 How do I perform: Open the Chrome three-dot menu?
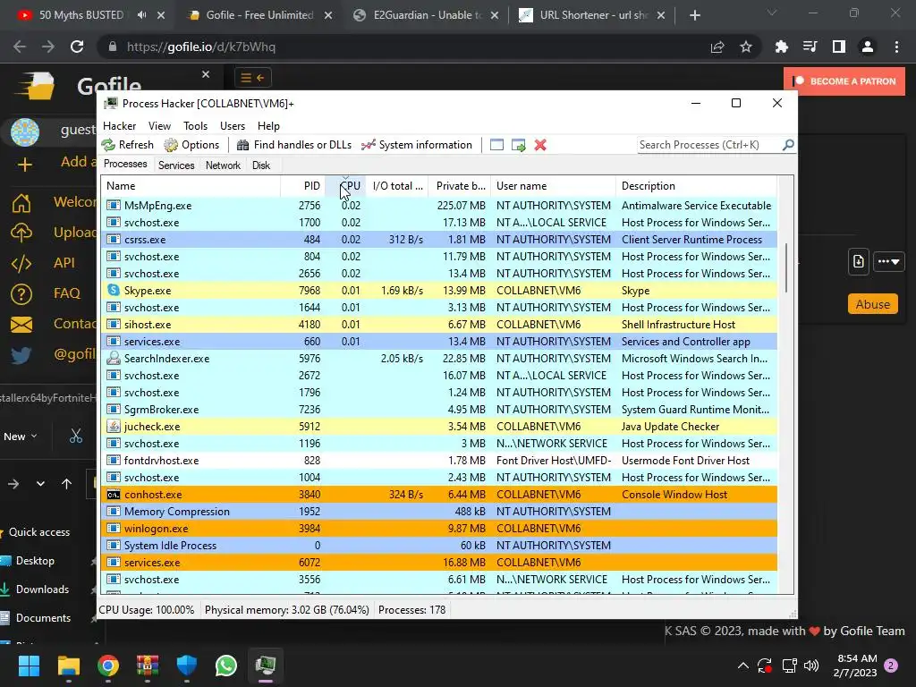[896, 47]
